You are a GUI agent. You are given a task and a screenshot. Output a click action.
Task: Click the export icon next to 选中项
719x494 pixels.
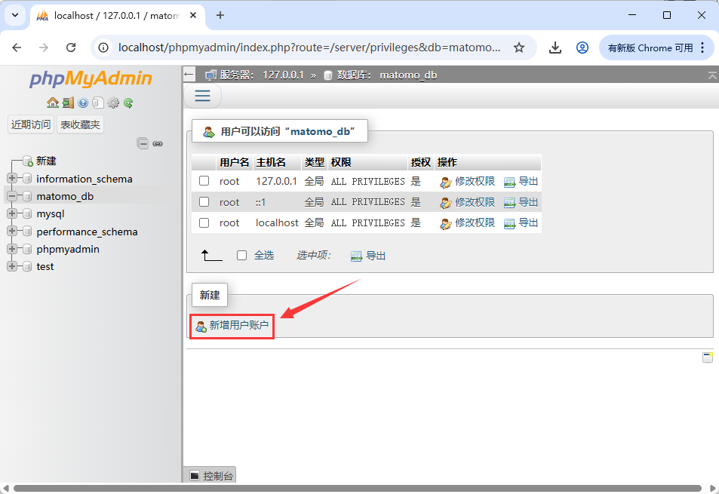[356, 256]
